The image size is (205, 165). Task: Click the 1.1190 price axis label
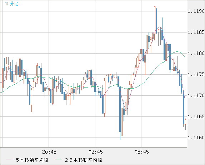click(x=196, y=11)
